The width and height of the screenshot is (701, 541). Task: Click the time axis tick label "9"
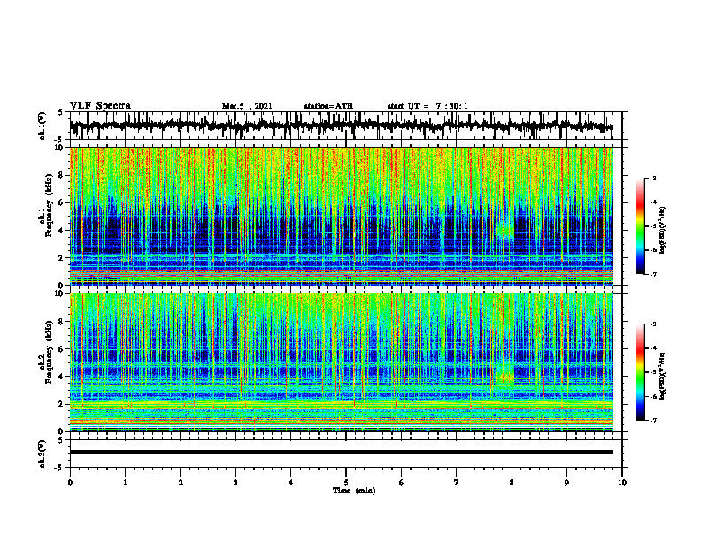[566, 483]
